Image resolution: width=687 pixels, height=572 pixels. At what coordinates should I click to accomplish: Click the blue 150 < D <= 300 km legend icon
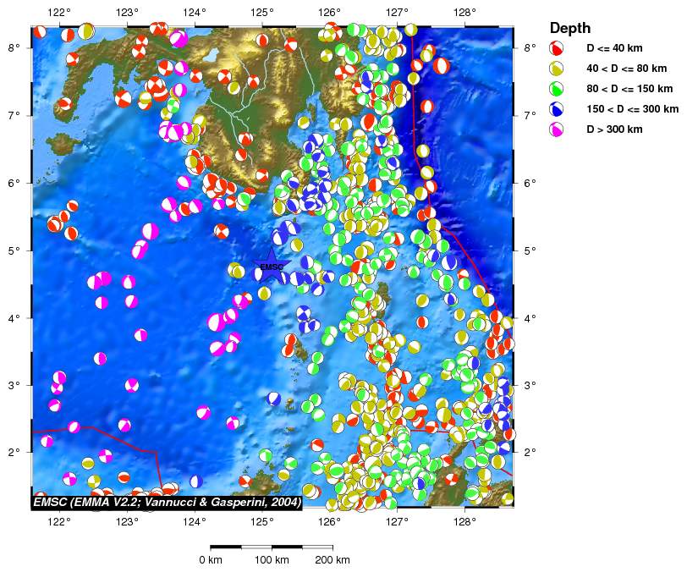coord(557,109)
